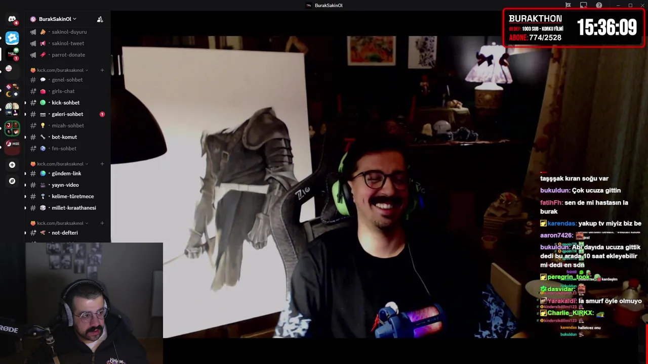Screen dimensions: 648x364
Task: Select the Burak Sakin server icon
Action: coord(12,54)
